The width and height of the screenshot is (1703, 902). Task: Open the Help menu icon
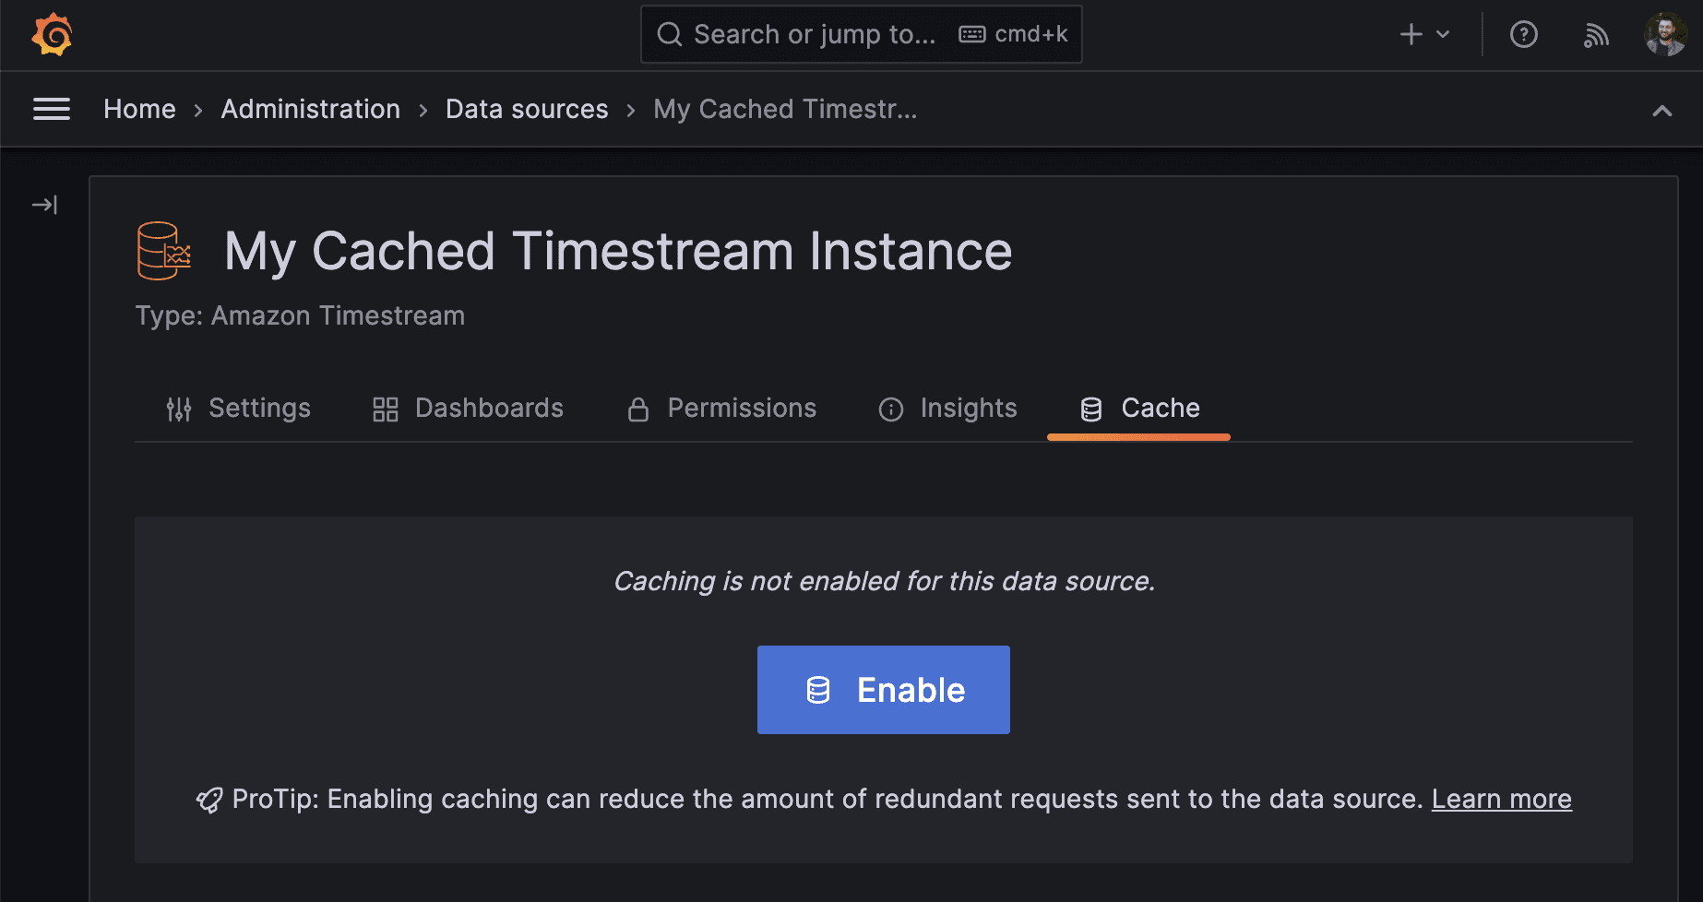[x=1523, y=34]
